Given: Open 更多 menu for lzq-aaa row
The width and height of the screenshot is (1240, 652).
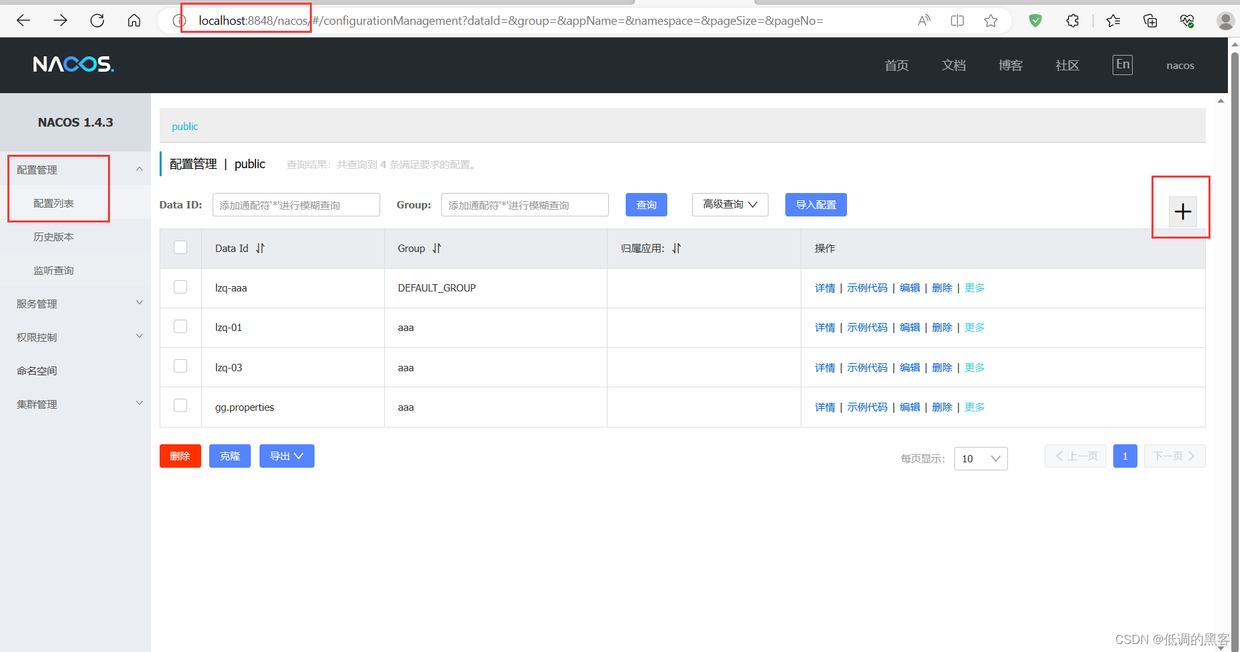Looking at the screenshot, I should 974,287.
